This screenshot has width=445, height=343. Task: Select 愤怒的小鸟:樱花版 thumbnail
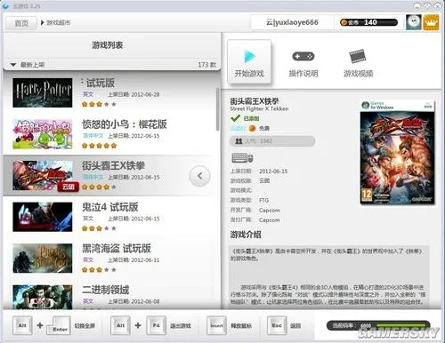click(43, 134)
